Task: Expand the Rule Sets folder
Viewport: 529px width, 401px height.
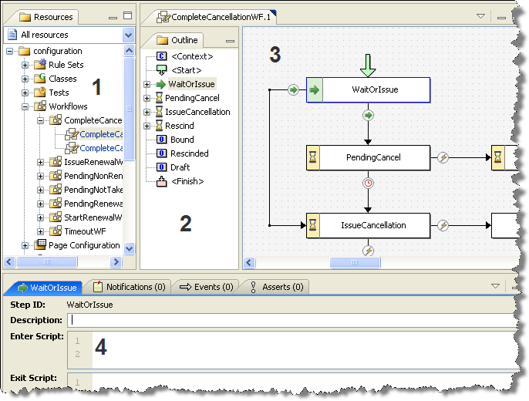Action: [25, 65]
